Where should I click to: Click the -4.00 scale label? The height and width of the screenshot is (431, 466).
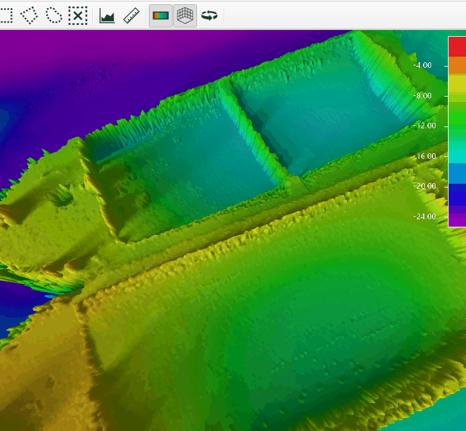pos(422,65)
